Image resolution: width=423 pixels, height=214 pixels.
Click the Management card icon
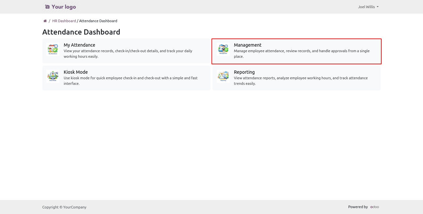point(223,49)
